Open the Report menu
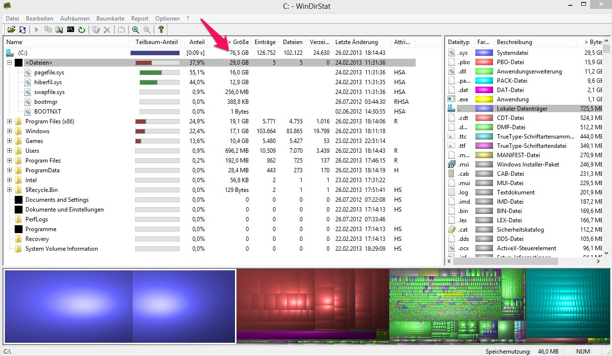The image size is (612, 356). pyautogui.click(x=140, y=18)
